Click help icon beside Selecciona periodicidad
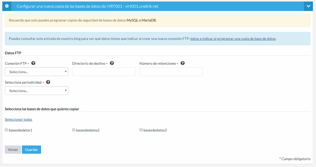Screen dimensions: 316x167 pos(48,82)
